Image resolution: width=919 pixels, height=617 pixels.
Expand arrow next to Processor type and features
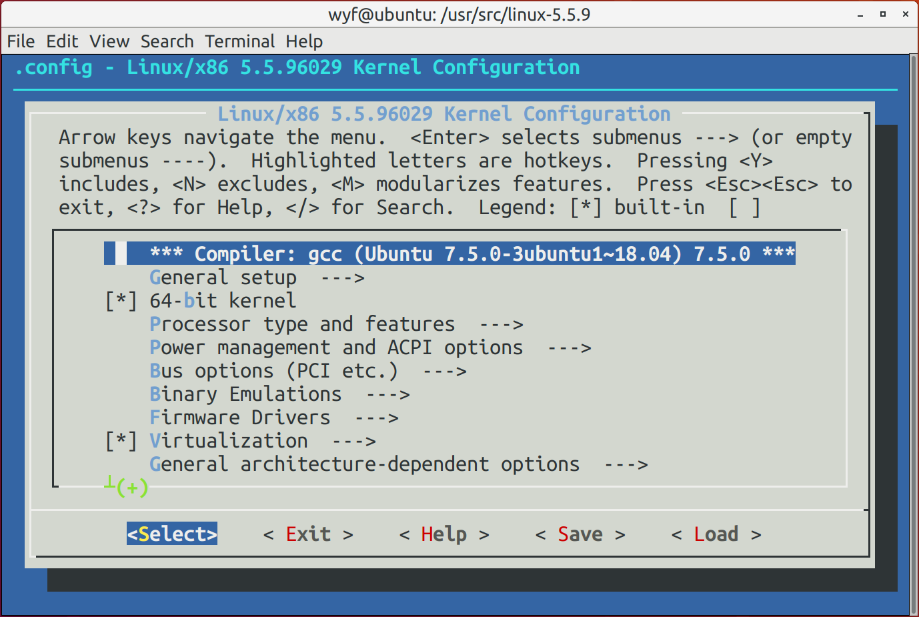tap(502, 325)
